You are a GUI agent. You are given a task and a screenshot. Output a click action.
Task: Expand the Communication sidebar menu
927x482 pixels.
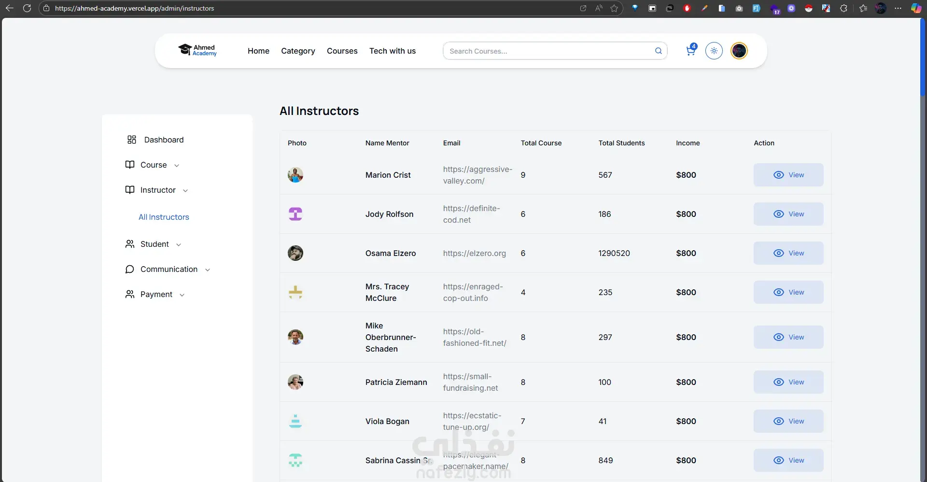(168, 269)
